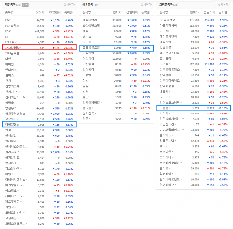Open 스킨앤스킨 stock

pos(167,124)
